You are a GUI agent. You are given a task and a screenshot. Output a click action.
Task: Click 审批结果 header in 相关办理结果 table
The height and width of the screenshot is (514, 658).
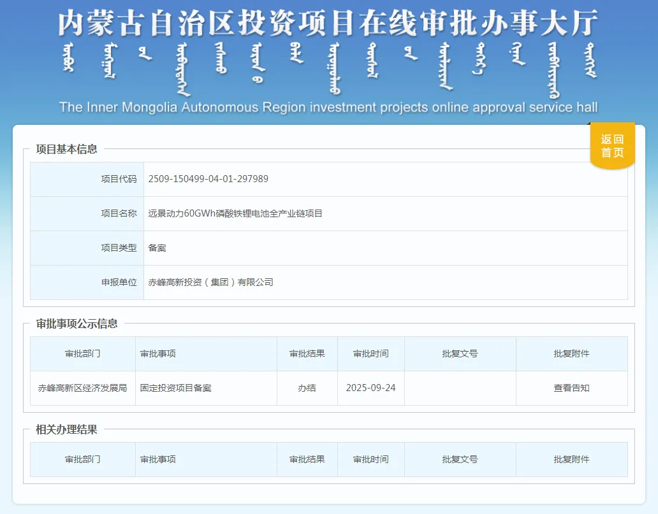307,459
